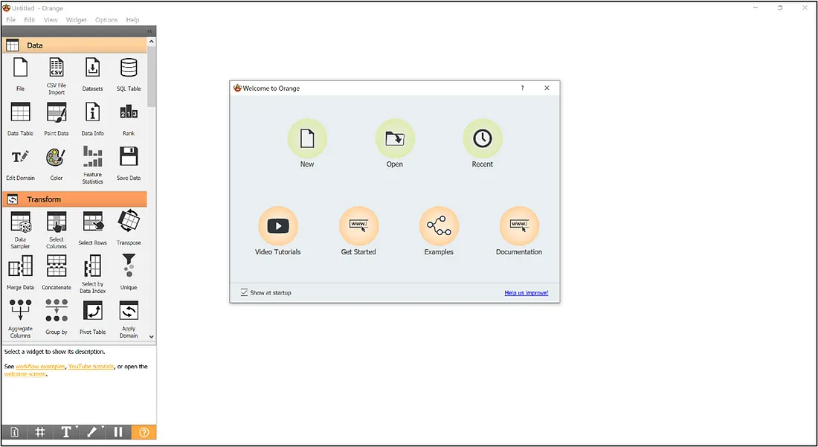The width and height of the screenshot is (818, 447).
Task: Select the Save Data widget
Action: pyautogui.click(x=129, y=164)
